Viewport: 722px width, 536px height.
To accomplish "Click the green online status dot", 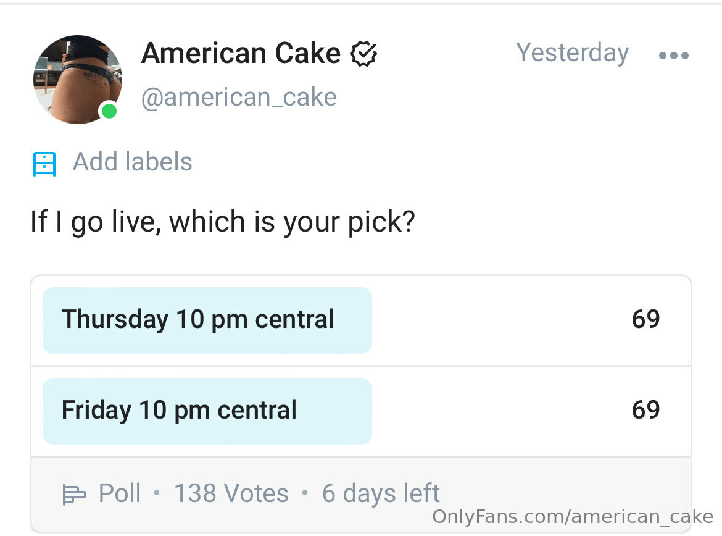I will coord(109,111).
